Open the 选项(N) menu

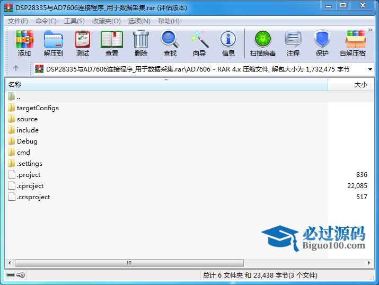[139, 21]
